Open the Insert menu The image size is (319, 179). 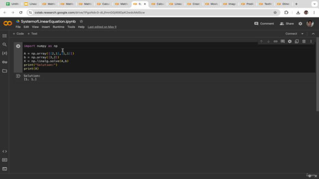click(46, 27)
